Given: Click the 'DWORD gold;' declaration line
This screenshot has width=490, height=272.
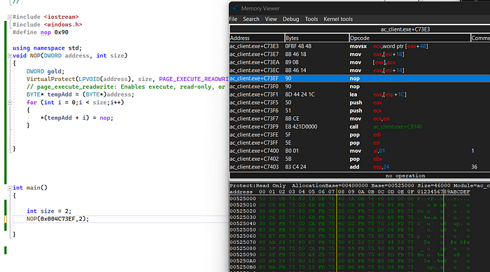Looking at the screenshot, I should coord(45,71).
